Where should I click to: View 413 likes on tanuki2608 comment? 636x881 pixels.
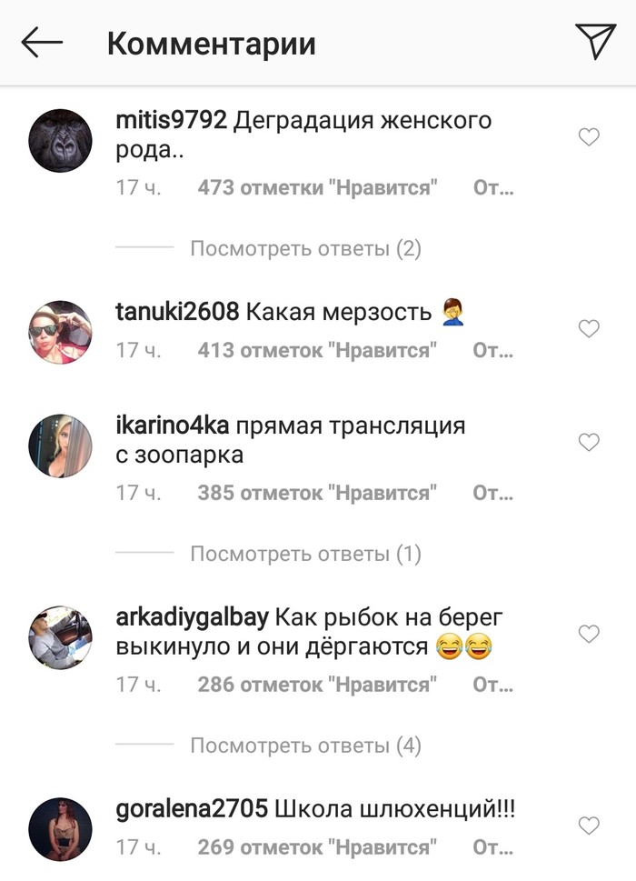317,350
